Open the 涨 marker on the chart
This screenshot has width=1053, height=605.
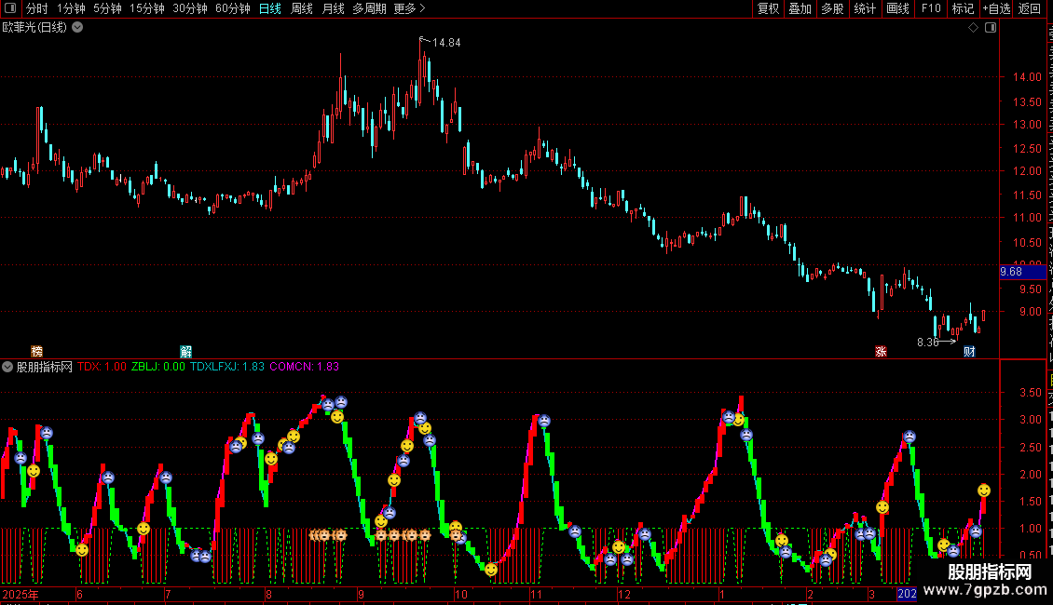click(x=881, y=352)
